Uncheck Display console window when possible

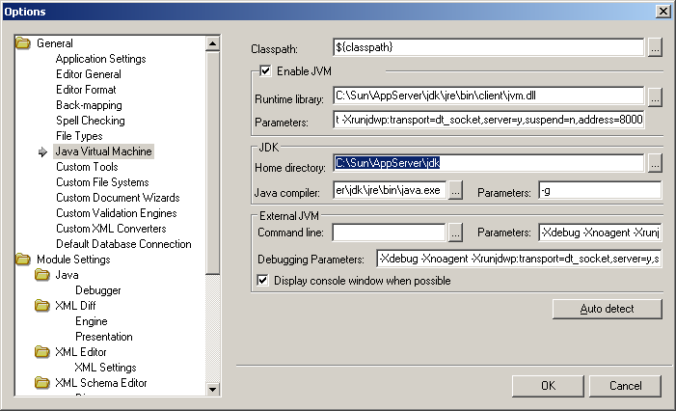[263, 281]
